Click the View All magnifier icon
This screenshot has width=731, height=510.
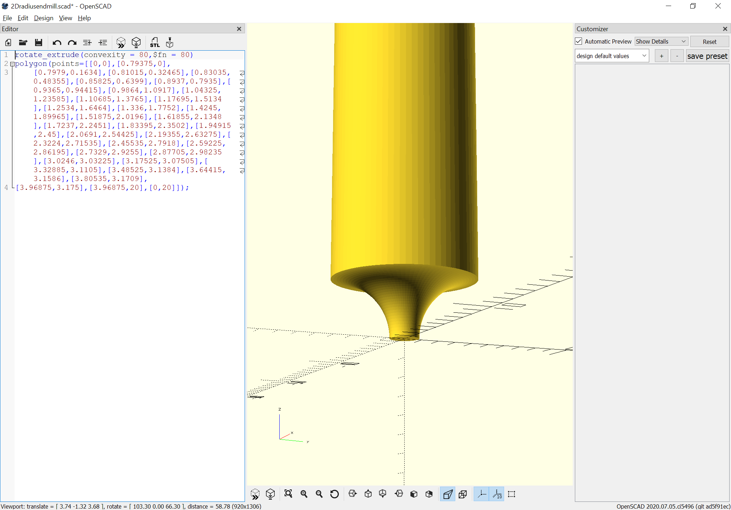tap(289, 494)
